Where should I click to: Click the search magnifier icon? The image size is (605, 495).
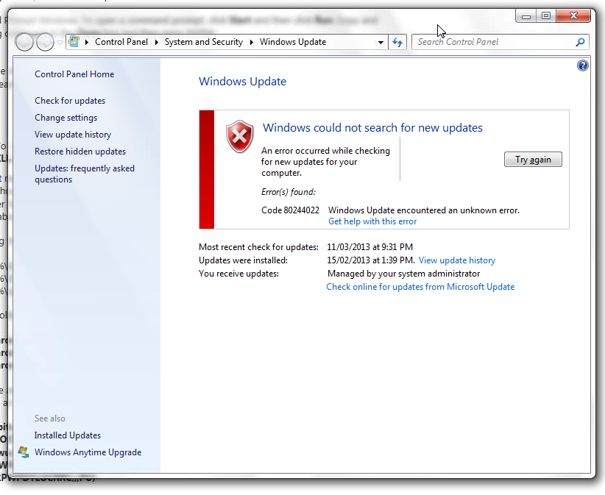coord(580,42)
